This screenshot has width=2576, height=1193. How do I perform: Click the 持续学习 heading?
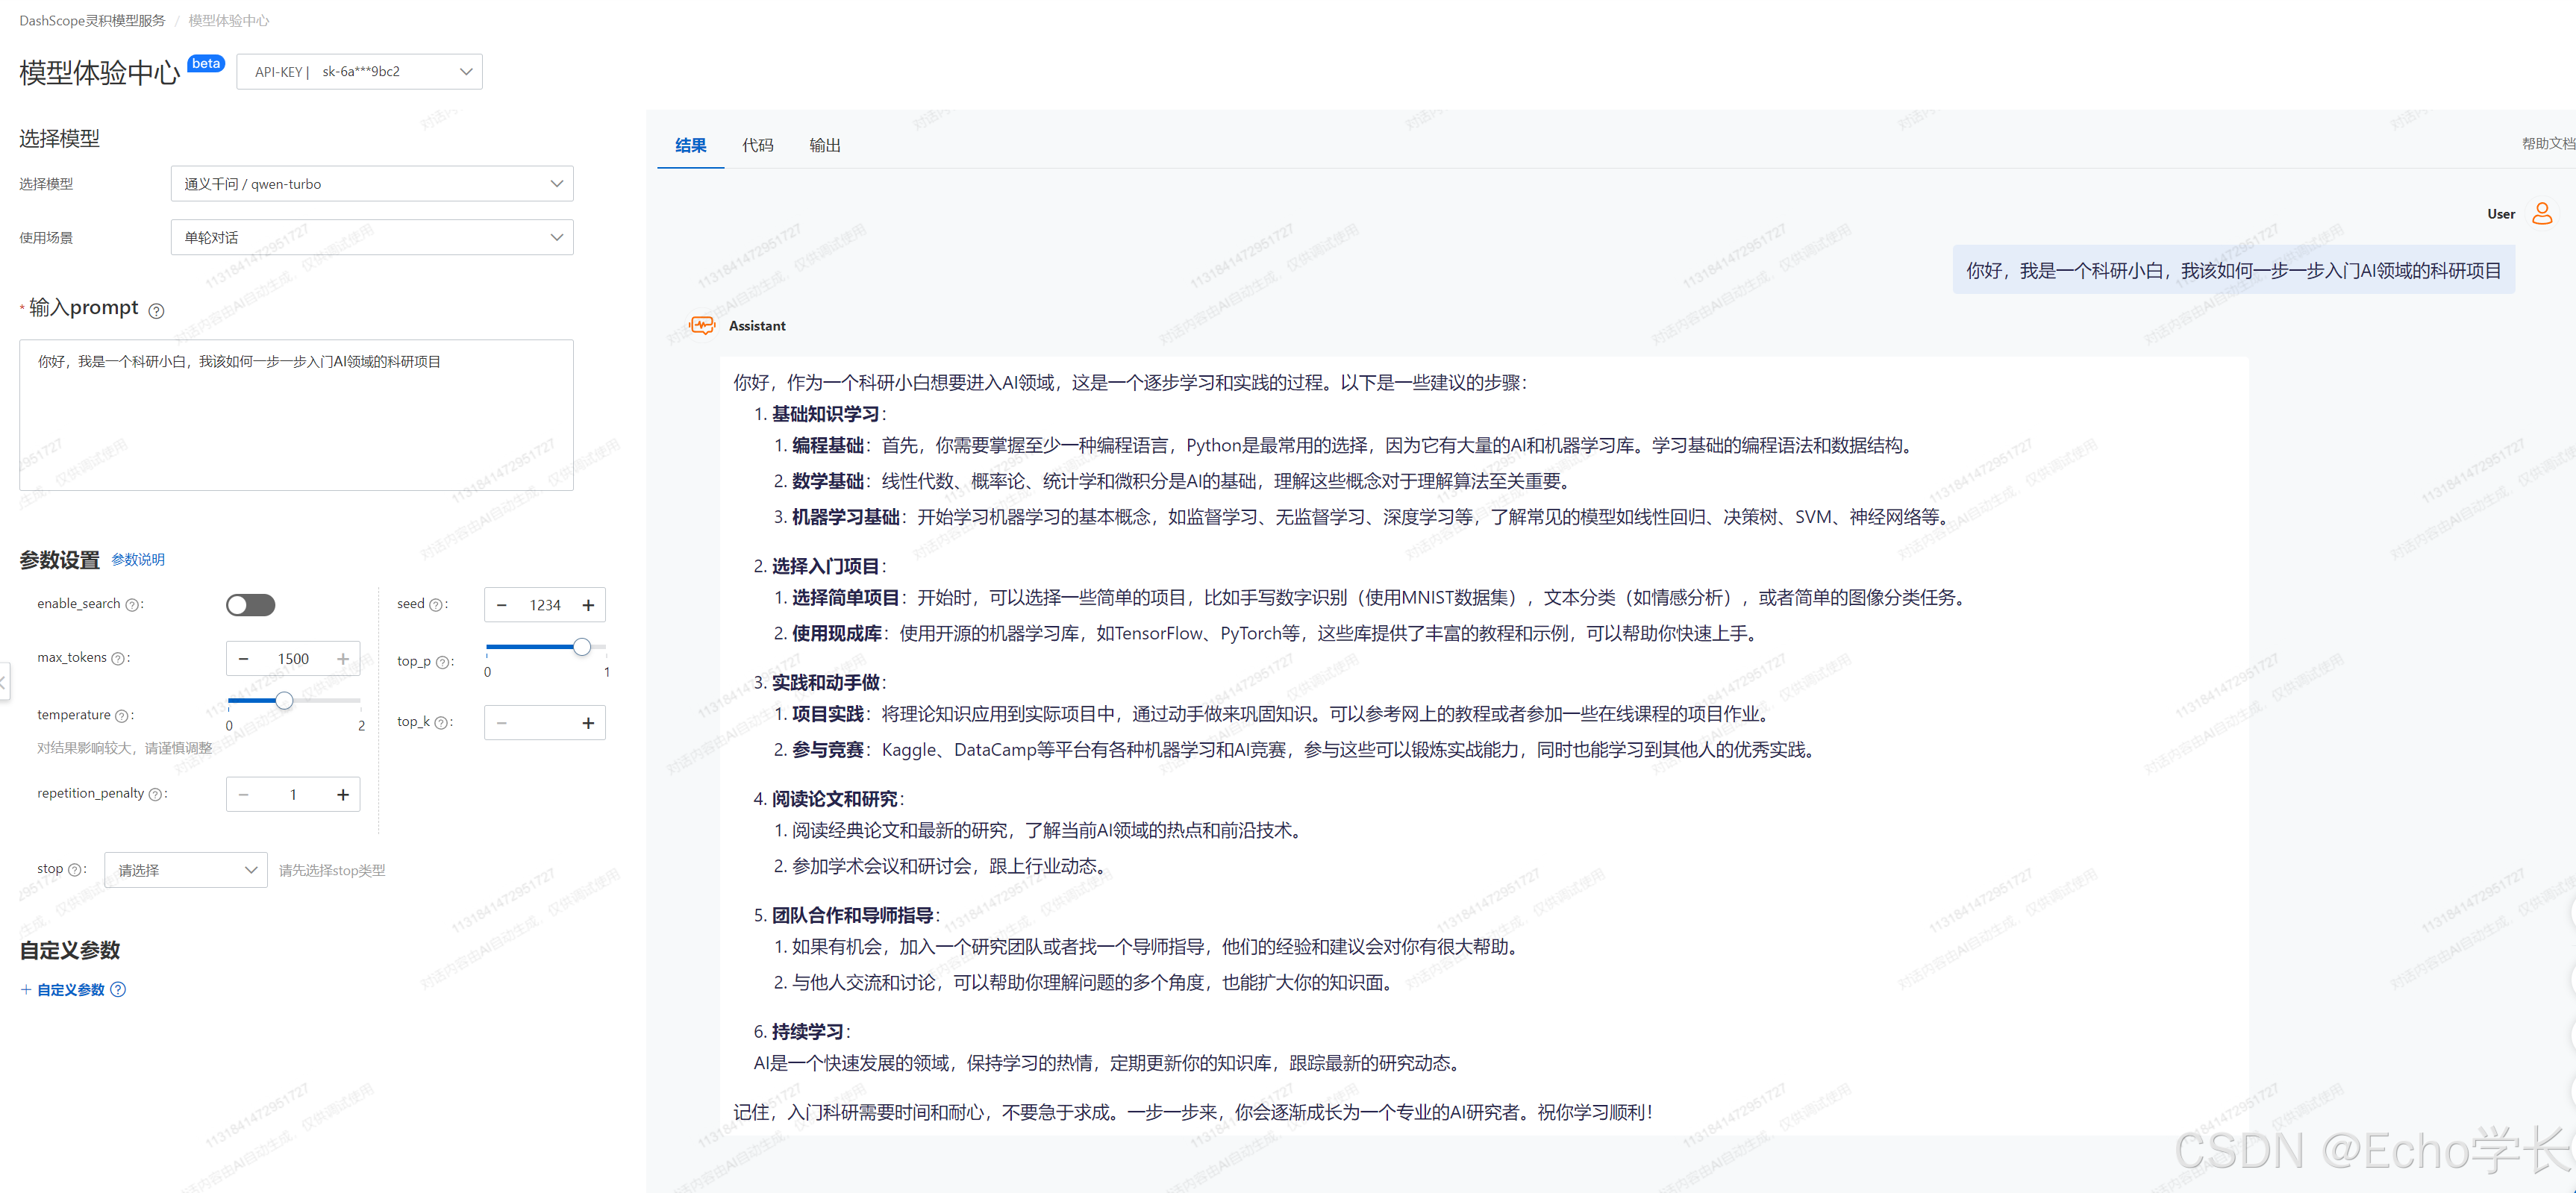pyautogui.click(x=807, y=1031)
